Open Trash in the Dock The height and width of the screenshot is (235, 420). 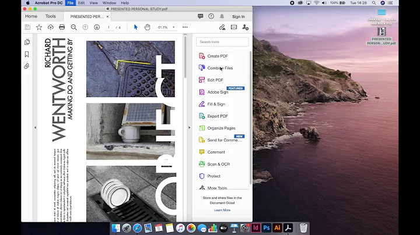pos(303,228)
